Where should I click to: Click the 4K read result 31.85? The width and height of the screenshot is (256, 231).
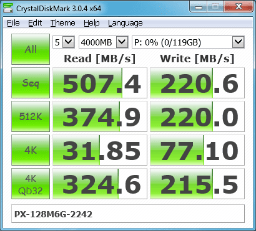tap(100, 150)
